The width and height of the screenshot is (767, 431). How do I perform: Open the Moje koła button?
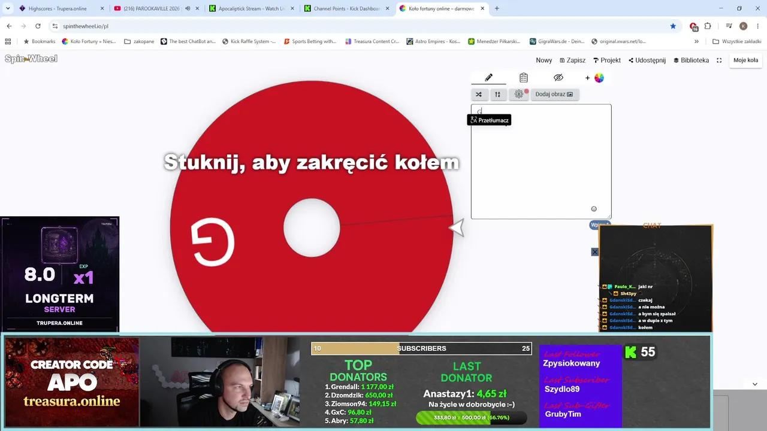(745, 60)
